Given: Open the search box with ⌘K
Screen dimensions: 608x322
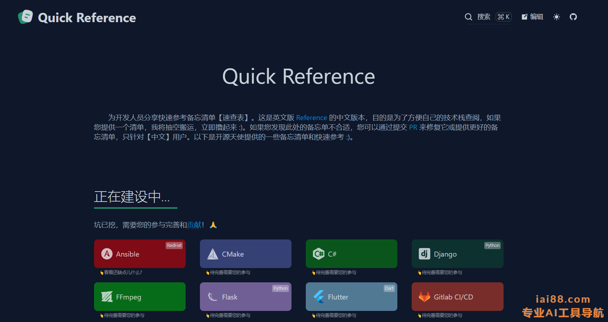Looking at the screenshot, I should click(488, 17).
